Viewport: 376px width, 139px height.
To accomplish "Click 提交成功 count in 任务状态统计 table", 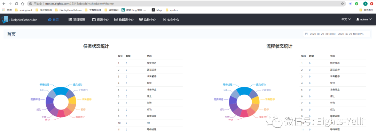I will [126, 63].
